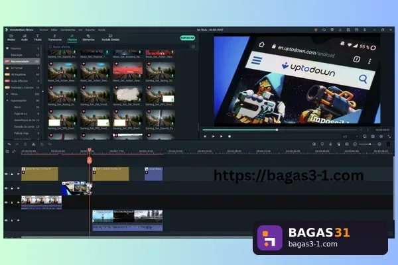Image resolution: width=398 pixels, height=265 pixels.
Task: Click the marker shield icon in timeline toolbar
Action: [322, 144]
